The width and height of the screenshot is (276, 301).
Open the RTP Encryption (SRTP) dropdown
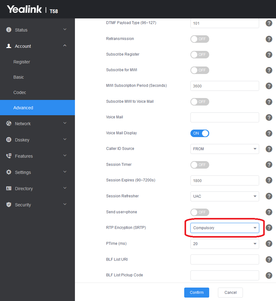point(224,228)
